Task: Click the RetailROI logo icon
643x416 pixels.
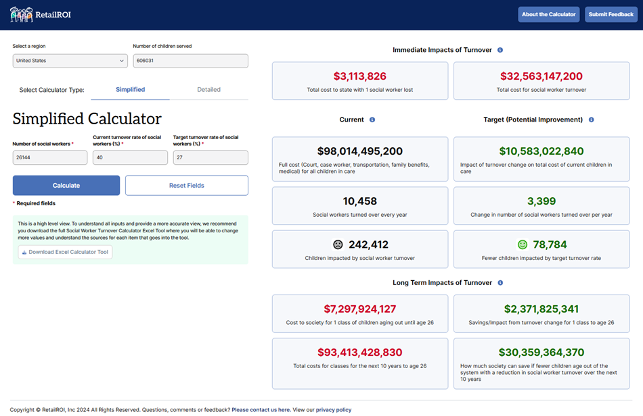Action: 21,14
